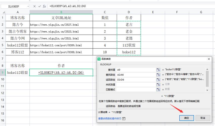215x126 pixels.
Task: Click range selector icon for 未找到值 field
Action: pos(158,85)
